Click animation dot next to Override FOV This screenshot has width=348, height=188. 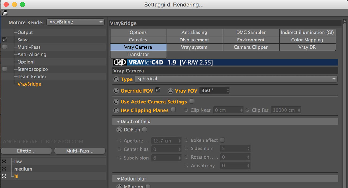116,91
